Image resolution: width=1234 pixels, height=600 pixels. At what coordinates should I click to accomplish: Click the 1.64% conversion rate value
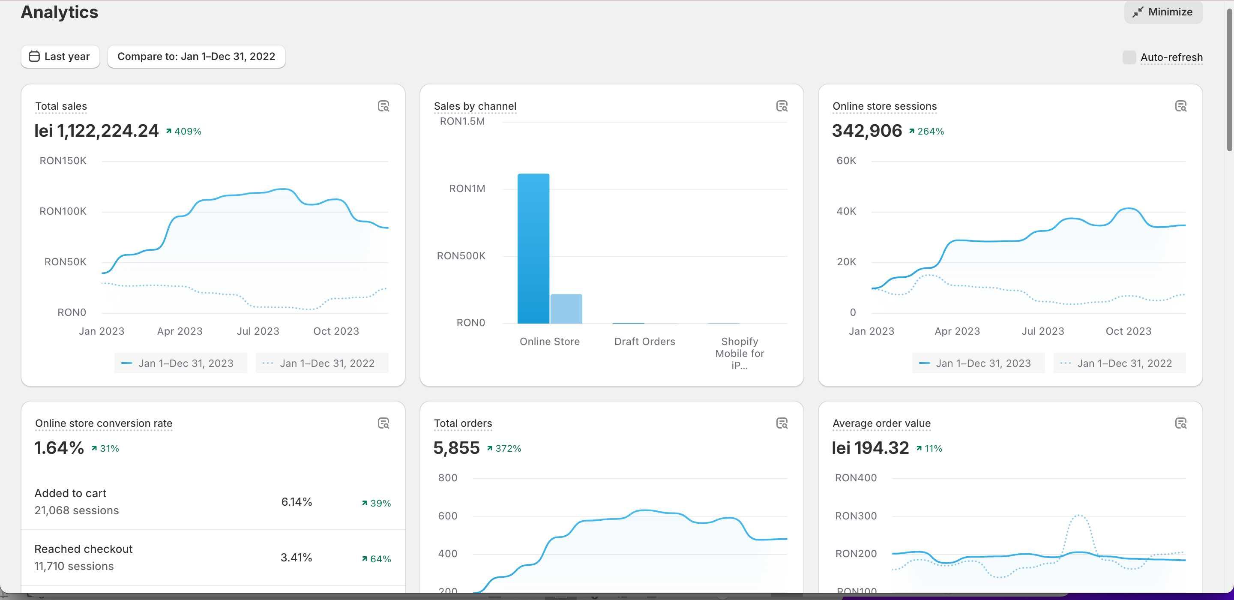click(59, 447)
